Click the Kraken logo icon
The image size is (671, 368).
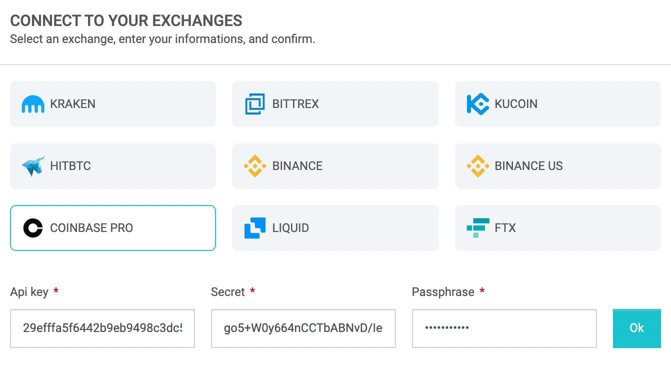(x=33, y=104)
